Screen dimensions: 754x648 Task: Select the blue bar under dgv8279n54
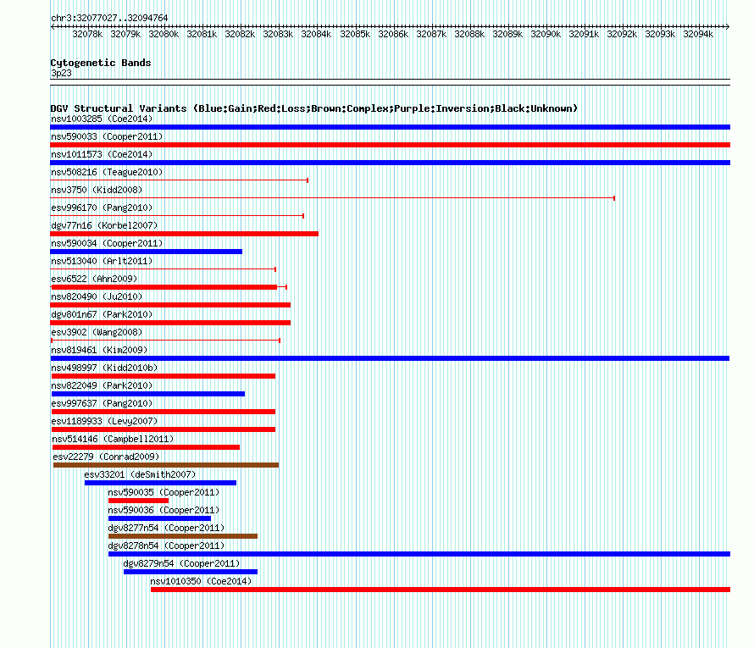[x=191, y=572]
